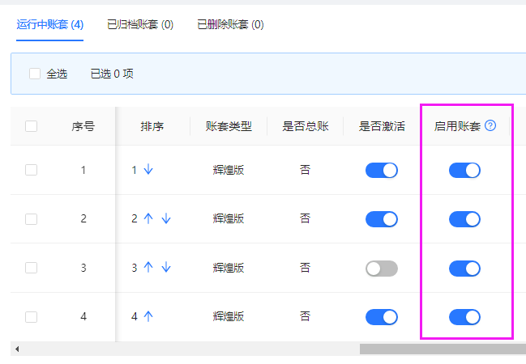Select the 运行中账套 (4) tab
The image size is (526, 364).
coord(50,24)
